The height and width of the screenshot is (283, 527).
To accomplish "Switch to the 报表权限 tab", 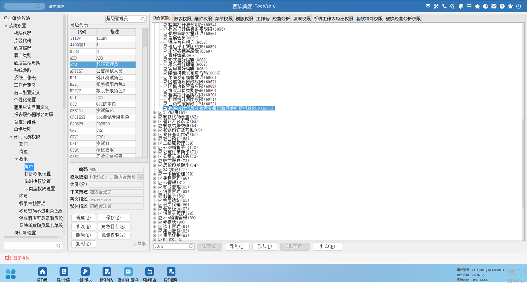I will [182, 19].
